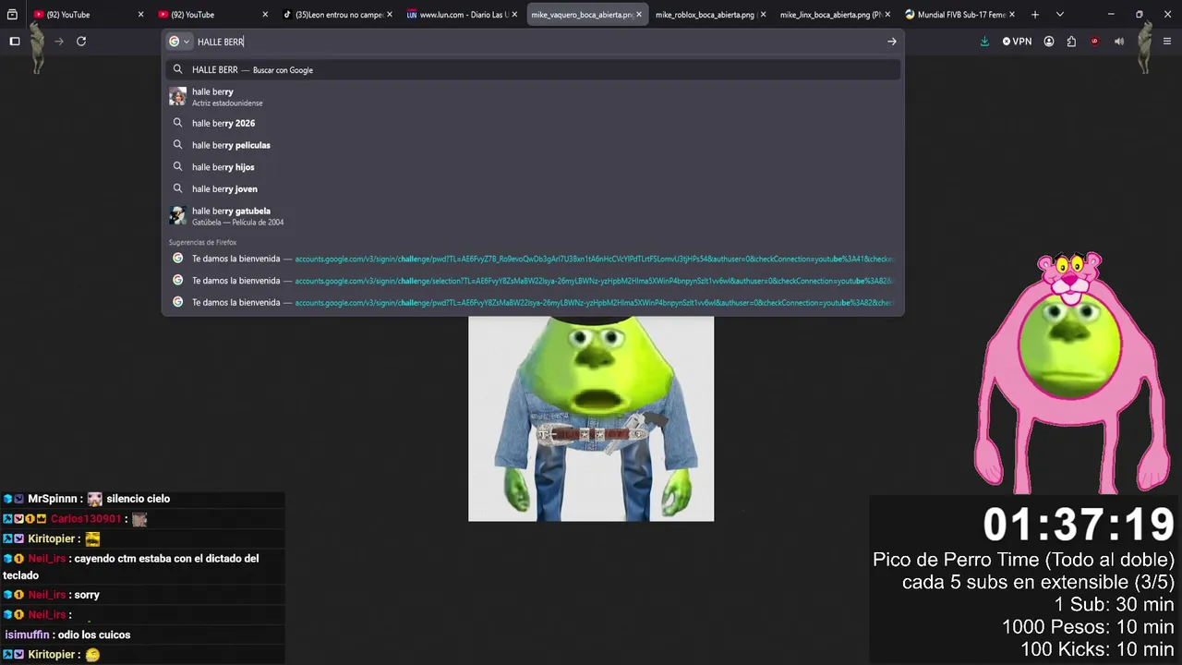The width and height of the screenshot is (1182, 665).
Task: Pick the 'halle berry hijos' suggestion
Action: [533, 167]
